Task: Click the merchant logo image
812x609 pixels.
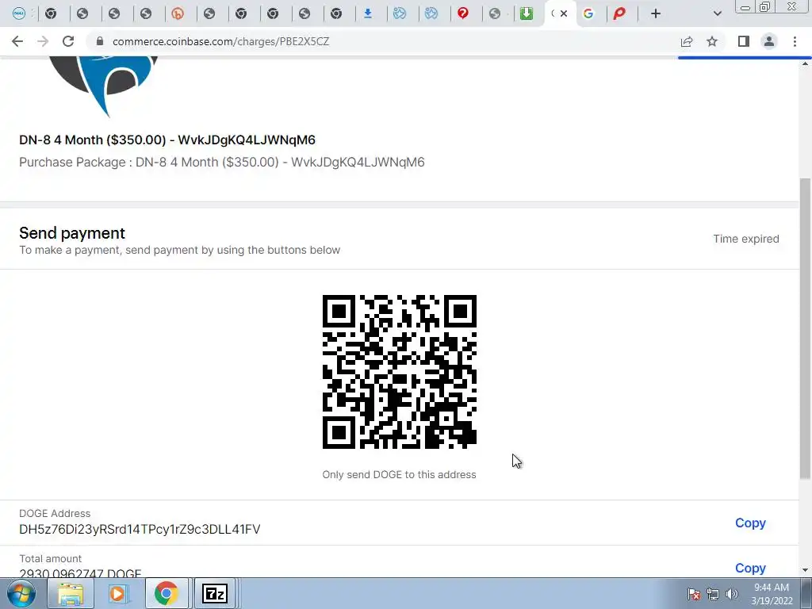Action: coord(104,86)
